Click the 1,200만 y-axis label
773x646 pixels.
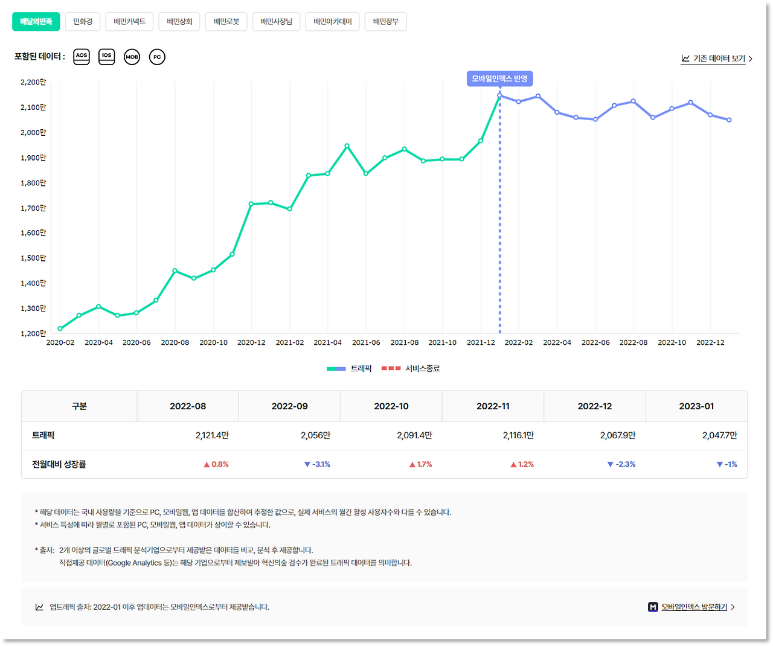pyautogui.click(x=33, y=333)
